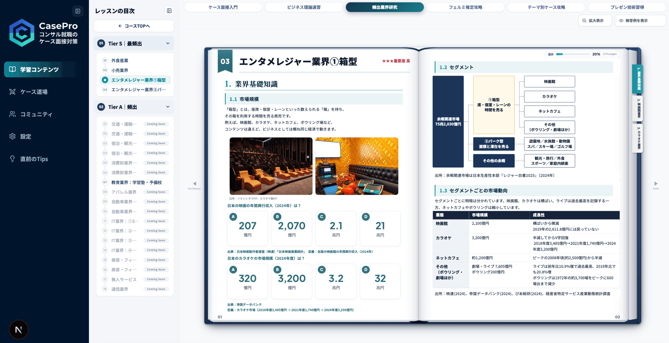Collapse the Tier S 最頻出 section chevron

(x=168, y=43)
